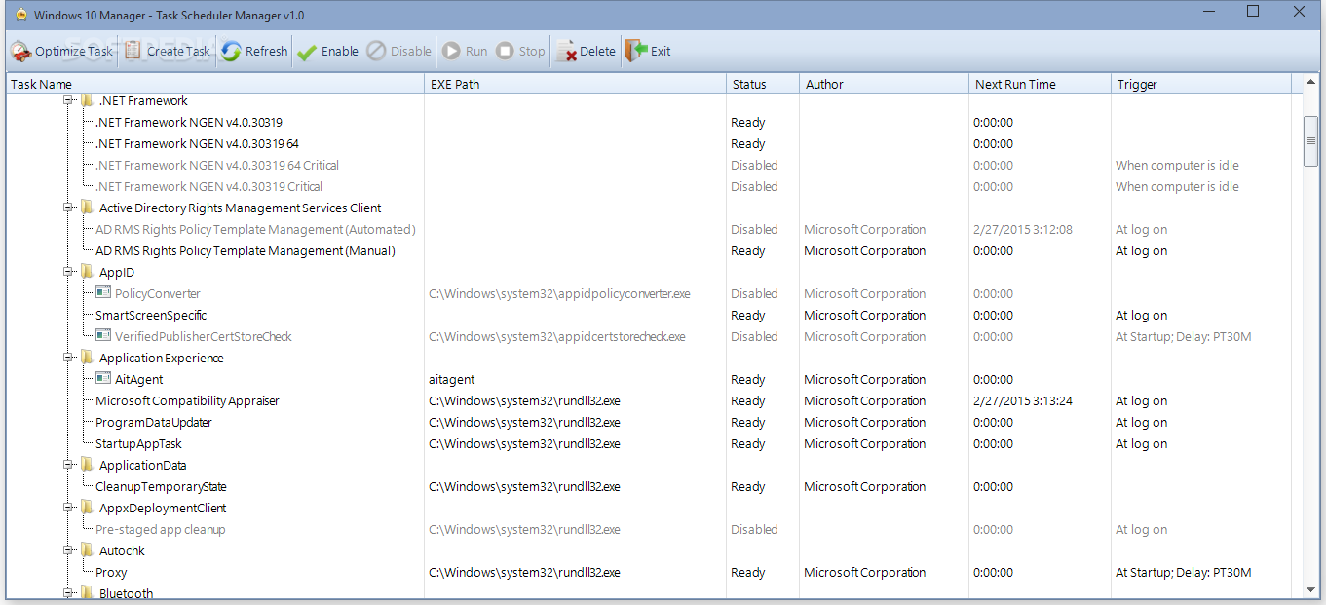Collapse the Bluetooth tree node
1326x605 pixels.
[68, 593]
